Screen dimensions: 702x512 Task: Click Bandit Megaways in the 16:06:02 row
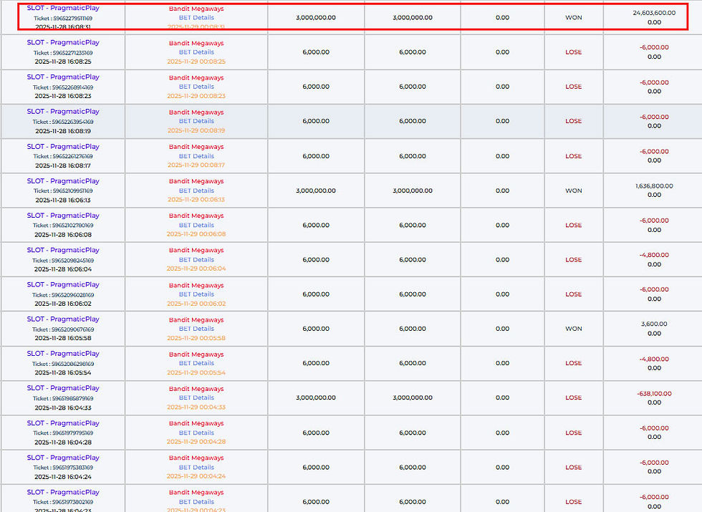click(x=196, y=285)
